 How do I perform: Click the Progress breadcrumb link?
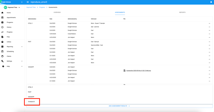(42, 7)
